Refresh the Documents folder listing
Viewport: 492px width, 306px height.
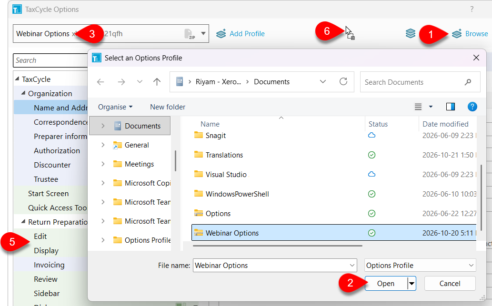tap(343, 81)
